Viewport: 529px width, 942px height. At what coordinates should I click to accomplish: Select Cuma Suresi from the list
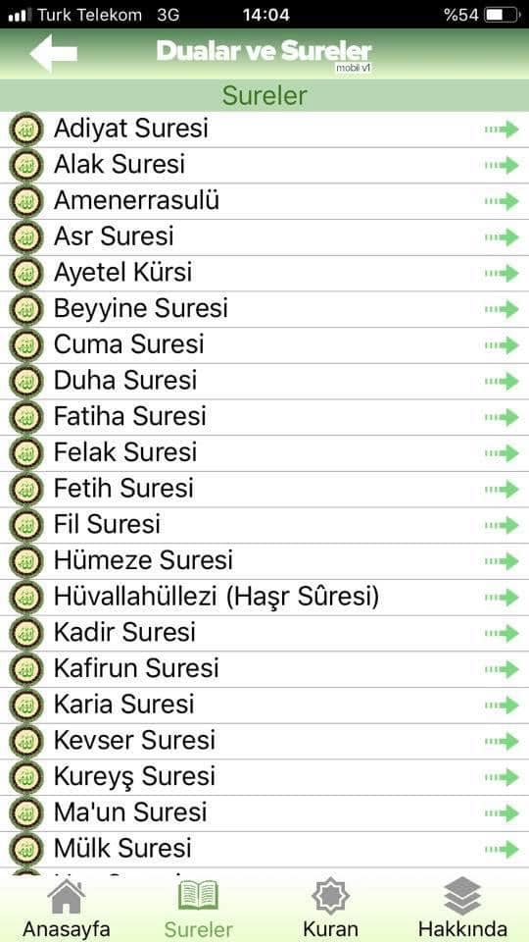(264, 345)
